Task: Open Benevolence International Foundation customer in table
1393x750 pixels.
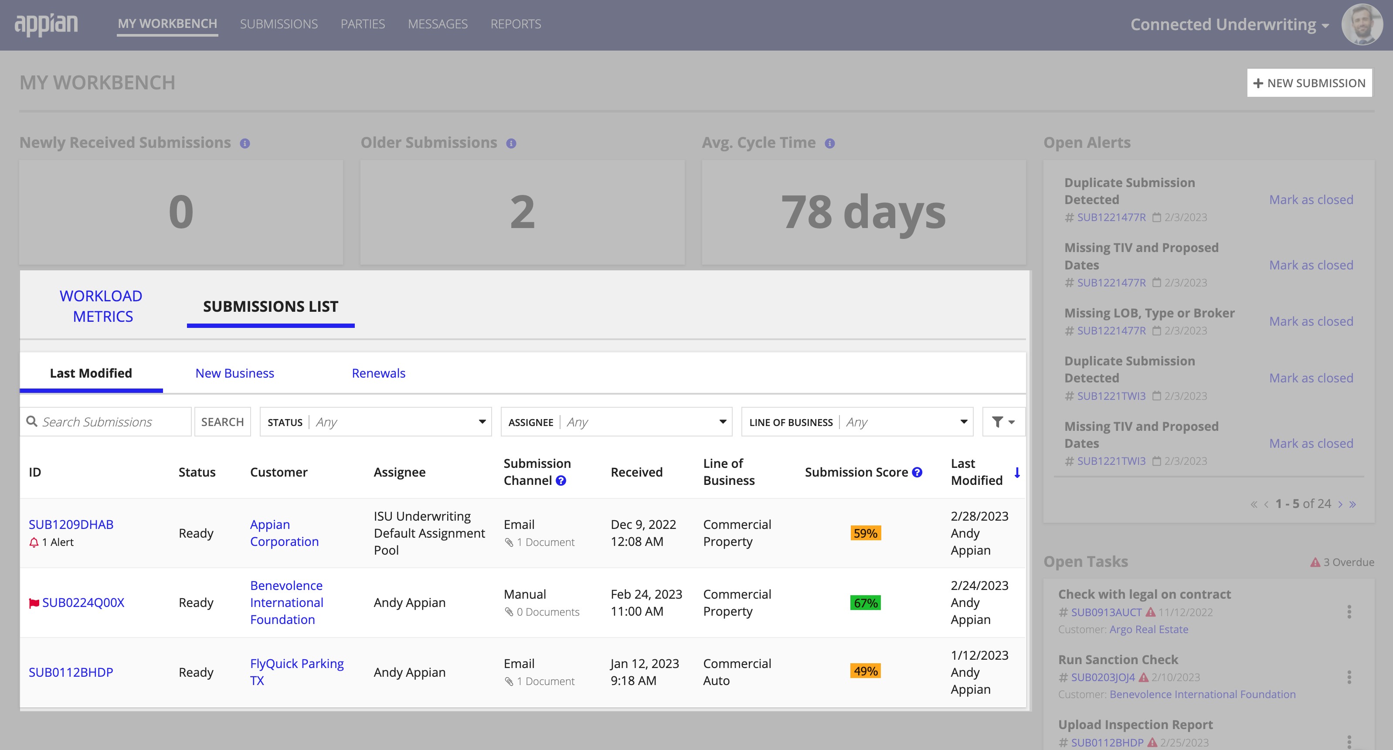Action: (287, 603)
